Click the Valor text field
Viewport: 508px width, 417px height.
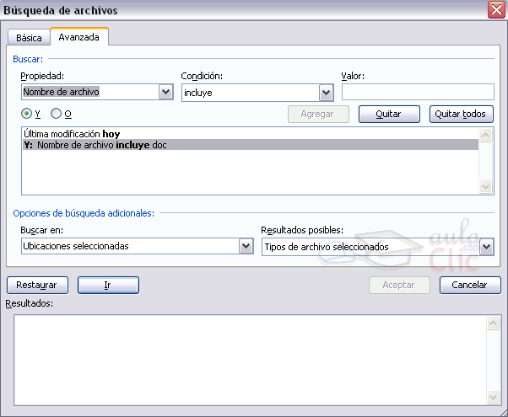(417, 92)
